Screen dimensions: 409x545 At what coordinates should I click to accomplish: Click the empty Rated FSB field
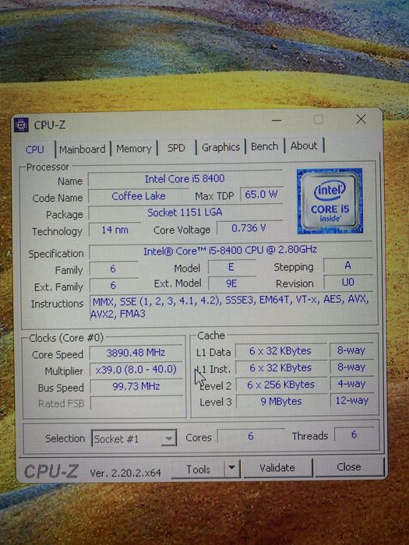(136, 403)
